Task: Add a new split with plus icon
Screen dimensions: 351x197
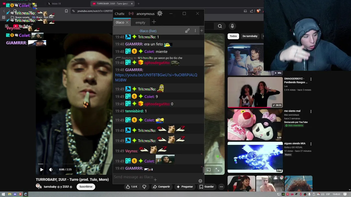Action: pos(202,31)
